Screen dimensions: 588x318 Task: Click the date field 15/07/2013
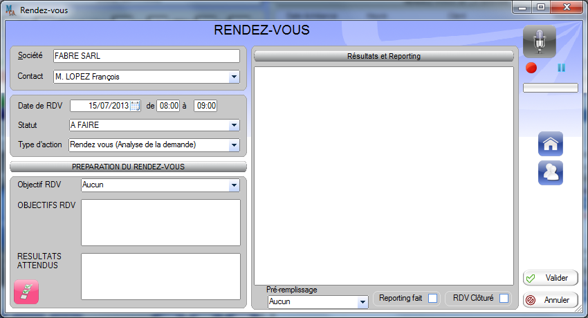(x=105, y=106)
